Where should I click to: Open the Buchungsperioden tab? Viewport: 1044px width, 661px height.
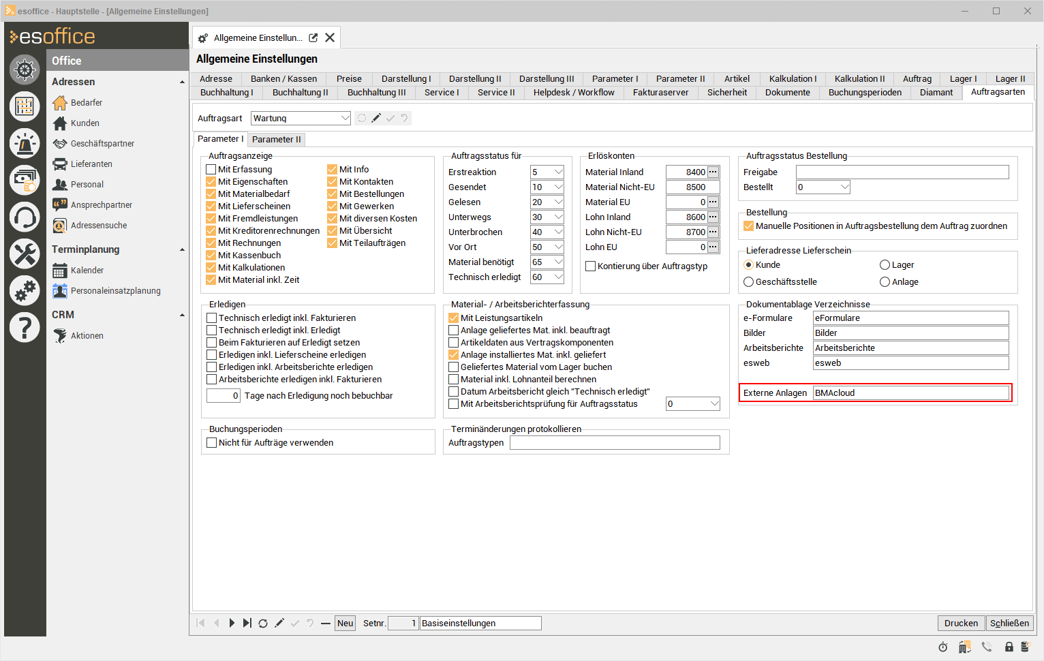click(865, 93)
